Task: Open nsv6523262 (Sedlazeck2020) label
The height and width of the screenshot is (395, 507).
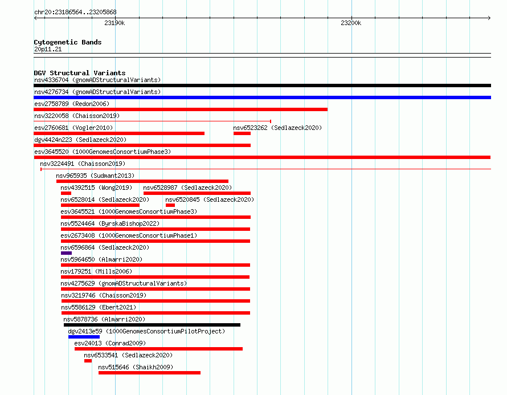Action: (277, 128)
